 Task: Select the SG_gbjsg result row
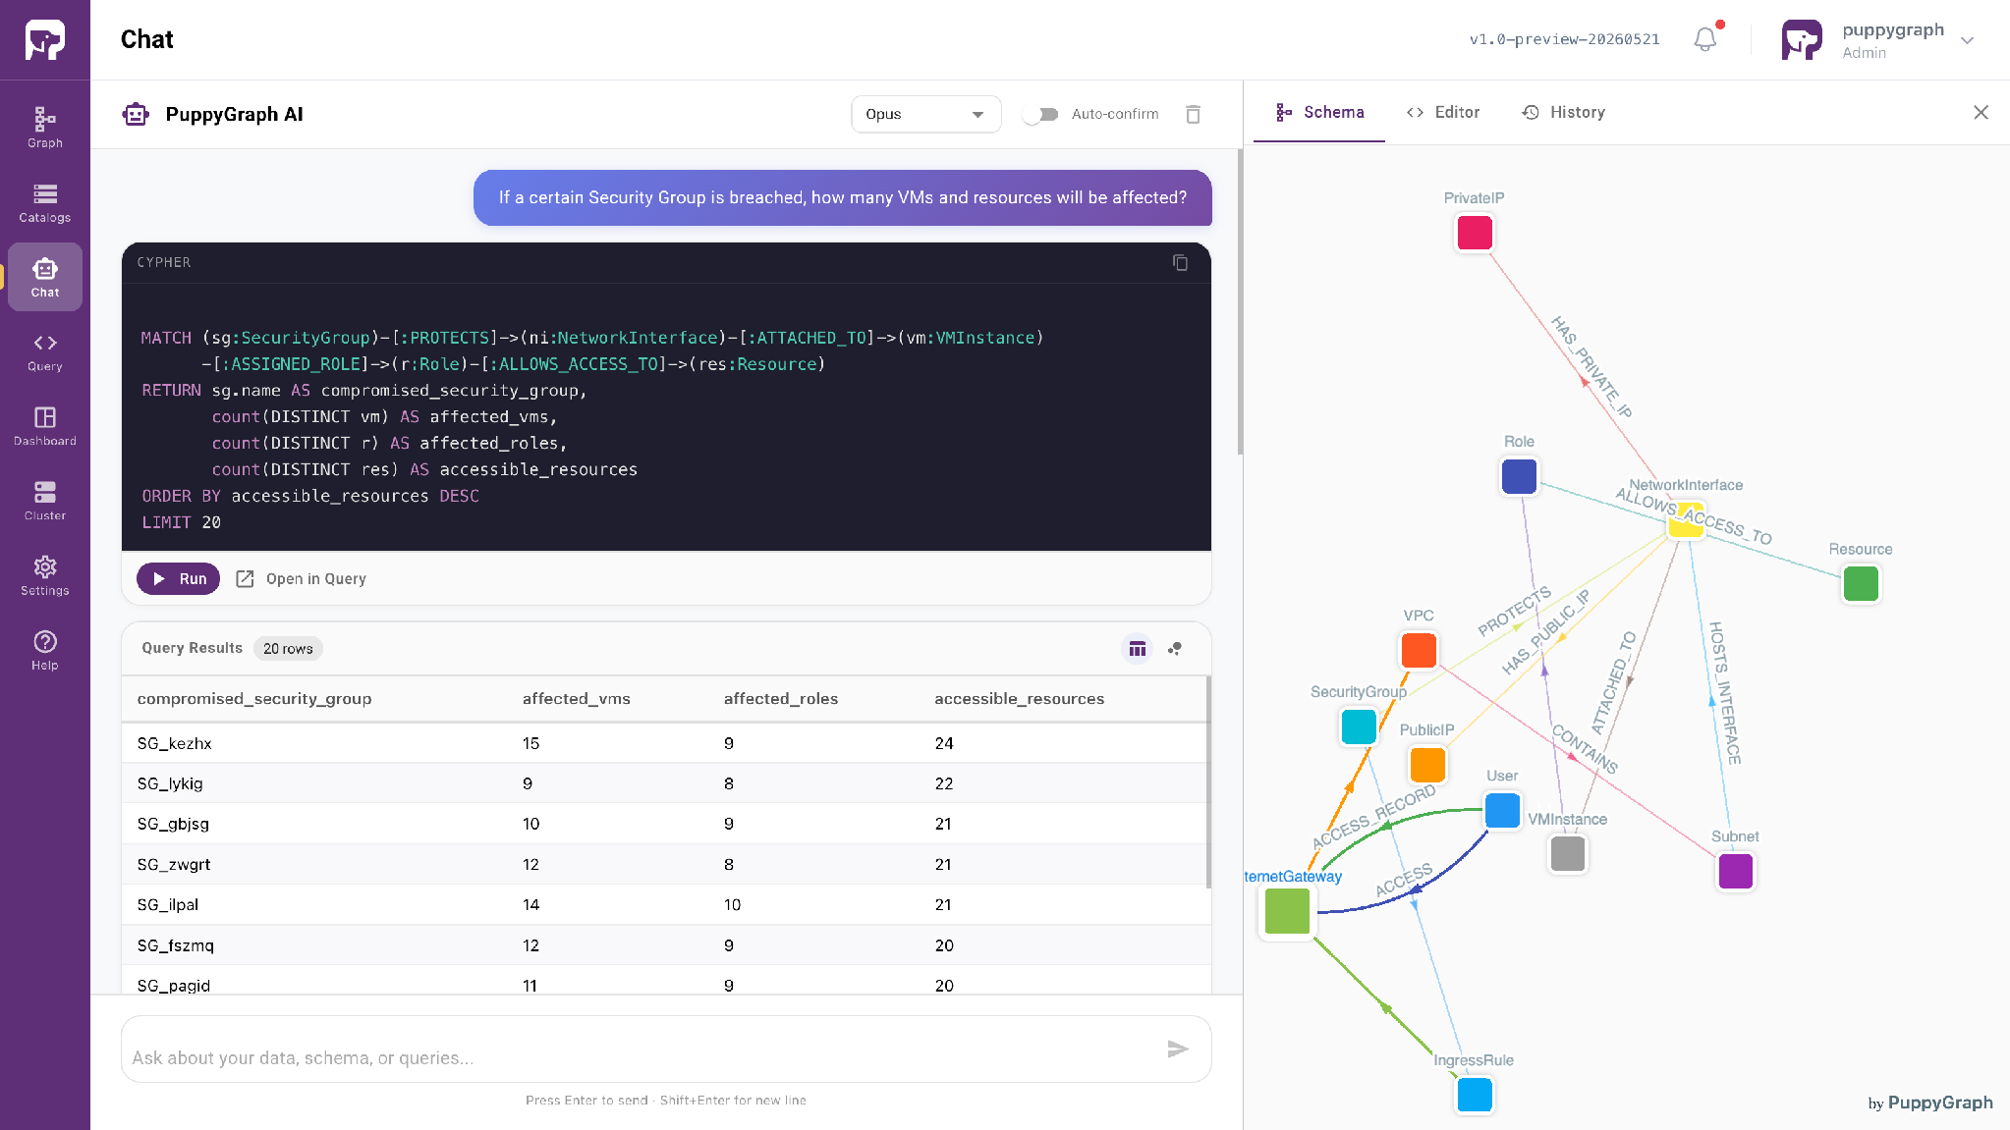(x=664, y=824)
